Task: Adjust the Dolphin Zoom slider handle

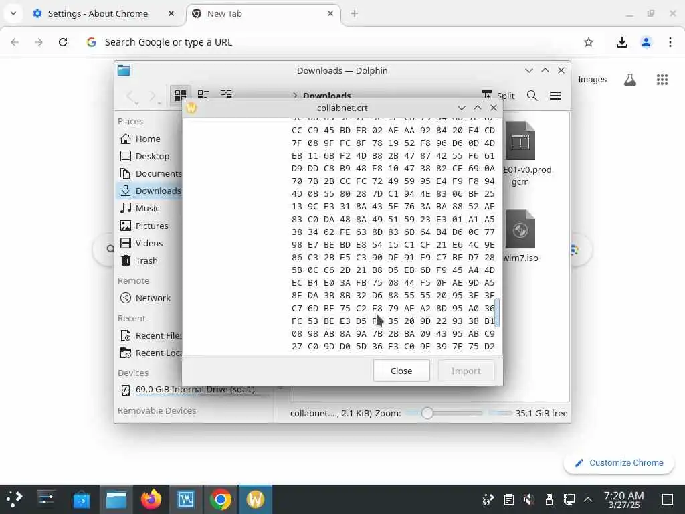Action: pyautogui.click(x=427, y=413)
